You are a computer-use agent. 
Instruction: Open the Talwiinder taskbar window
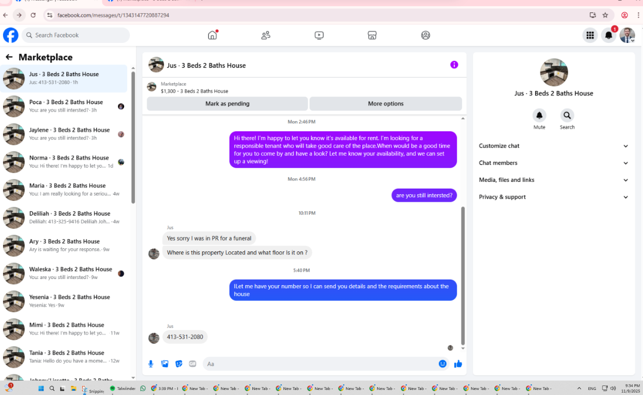tap(124, 388)
